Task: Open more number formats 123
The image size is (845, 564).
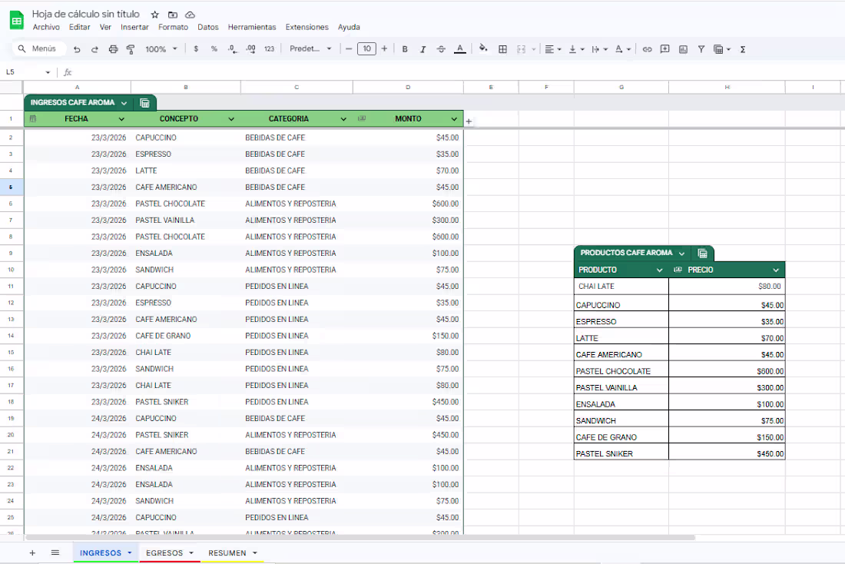Action: pos(269,49)
